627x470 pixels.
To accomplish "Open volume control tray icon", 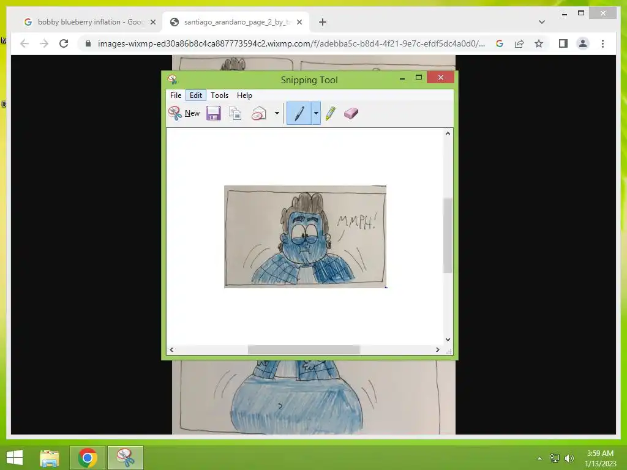I will click(569, 458).
